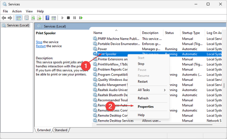Choose Stop in the context menu

click(141, 64)
